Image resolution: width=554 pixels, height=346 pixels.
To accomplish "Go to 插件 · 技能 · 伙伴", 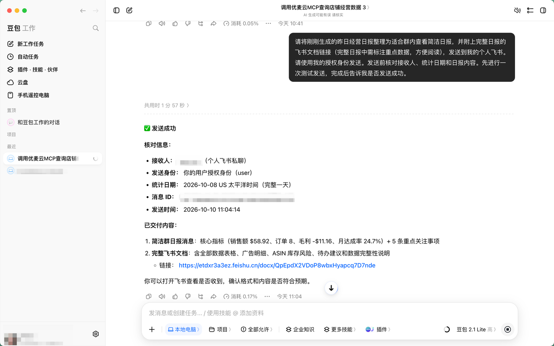I will tap(52, 69).
